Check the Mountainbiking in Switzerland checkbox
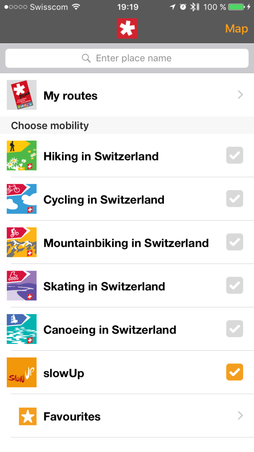The height and width of the screenshot is (452, 254). coord(235,242)
